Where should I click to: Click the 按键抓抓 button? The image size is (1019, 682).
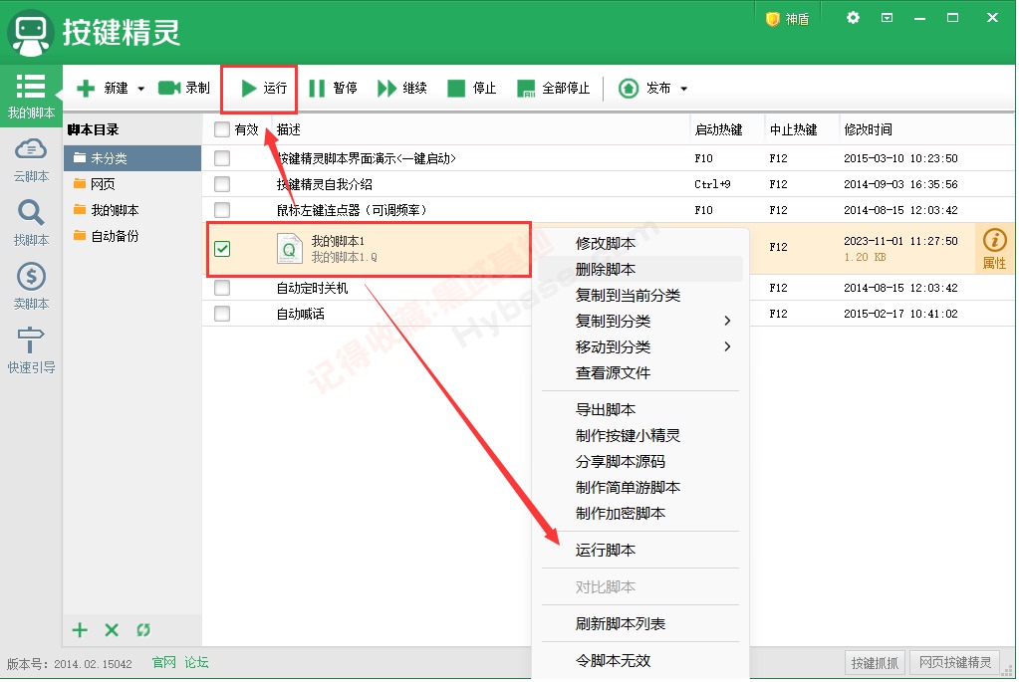pyautogui.click(x=875, y=662)
